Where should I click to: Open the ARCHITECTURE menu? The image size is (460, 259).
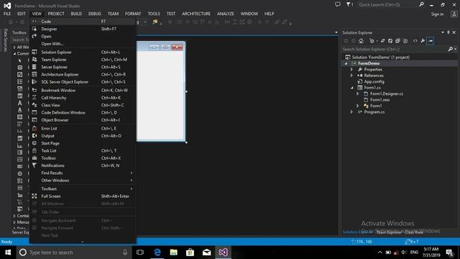click(x=196, y=14)
